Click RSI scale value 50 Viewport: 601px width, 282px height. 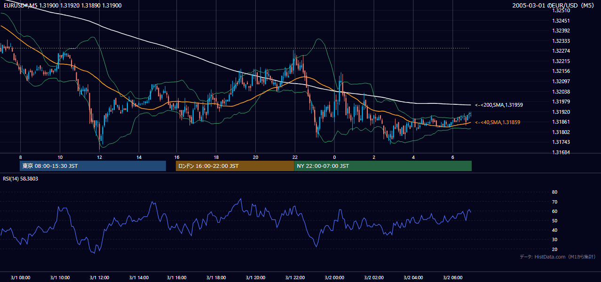554,220
